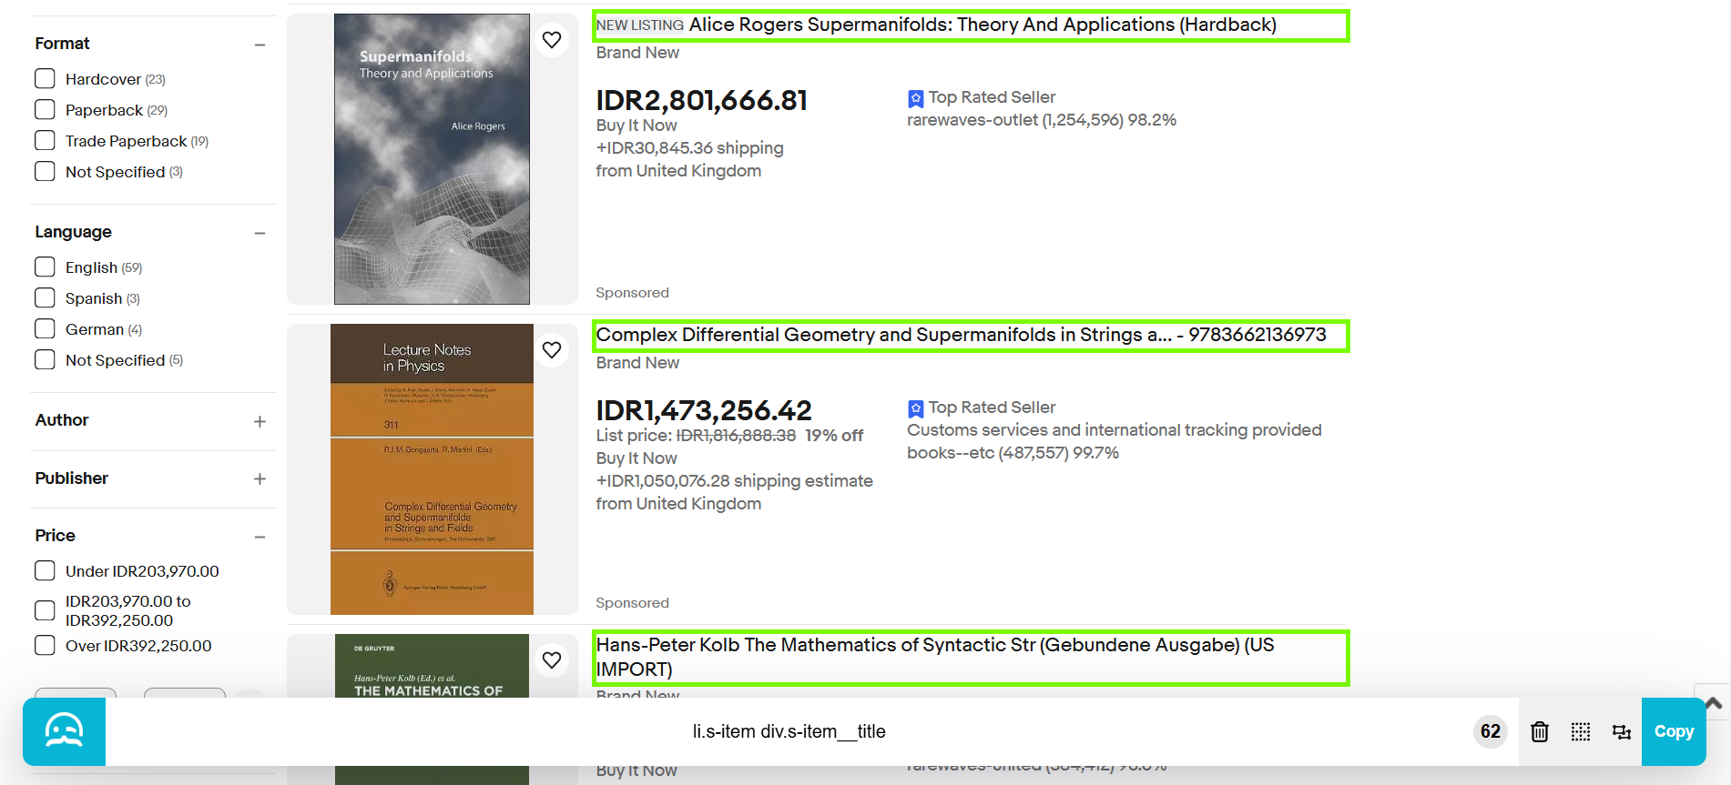1731x785 pixels.
Task: Click struck-through list price IDR1,816,888.38
Action: point(736,436)
